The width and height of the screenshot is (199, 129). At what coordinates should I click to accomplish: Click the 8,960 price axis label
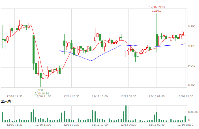click(x=192, y=85)
